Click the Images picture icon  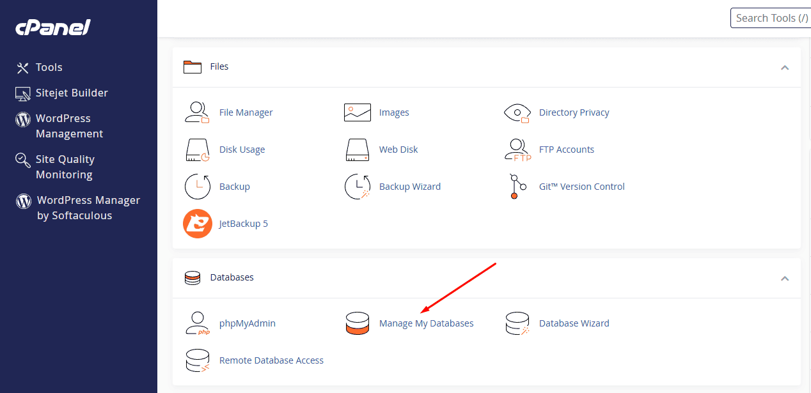(357, 112)
